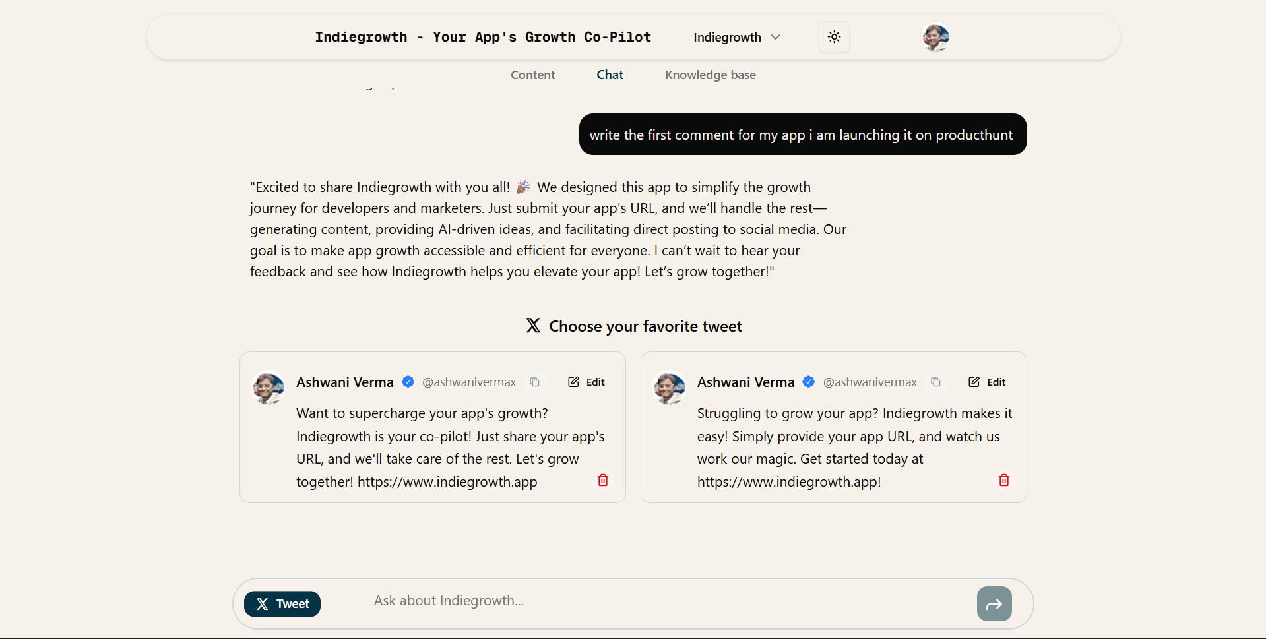The image size is (1266, 639).
Task: Delete the first tweet using trash icon
Action: click(603, 480)
